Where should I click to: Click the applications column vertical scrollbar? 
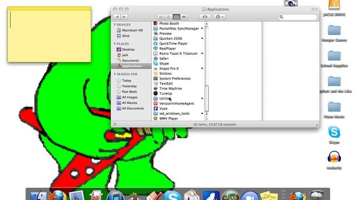[x=206, y=99]
